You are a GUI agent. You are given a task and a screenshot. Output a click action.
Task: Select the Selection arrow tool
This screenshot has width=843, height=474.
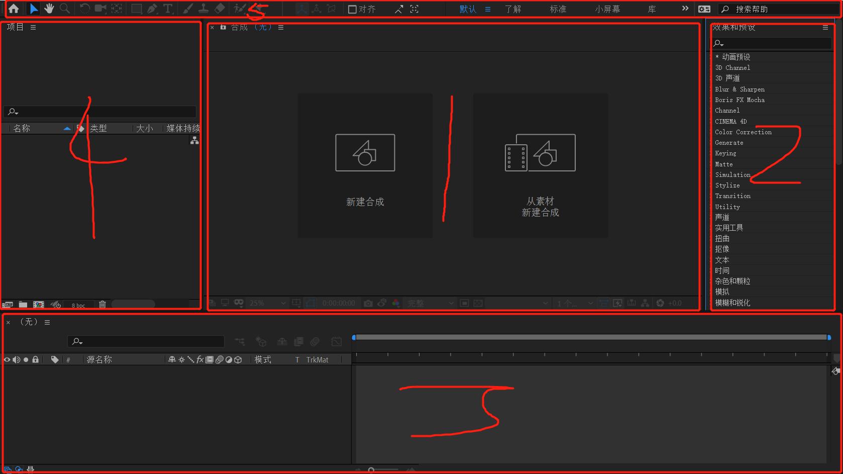point(34,9)
